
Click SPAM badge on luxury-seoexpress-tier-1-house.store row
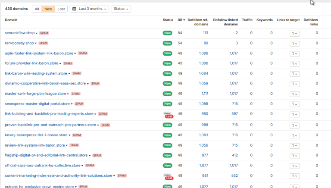77,135
